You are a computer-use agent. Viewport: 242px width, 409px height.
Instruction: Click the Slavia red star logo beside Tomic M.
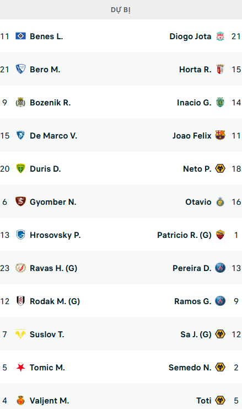tap(20, 367)
